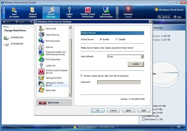
Task: Click the Version v1.50 text
Action: click(x=132, y=99)
